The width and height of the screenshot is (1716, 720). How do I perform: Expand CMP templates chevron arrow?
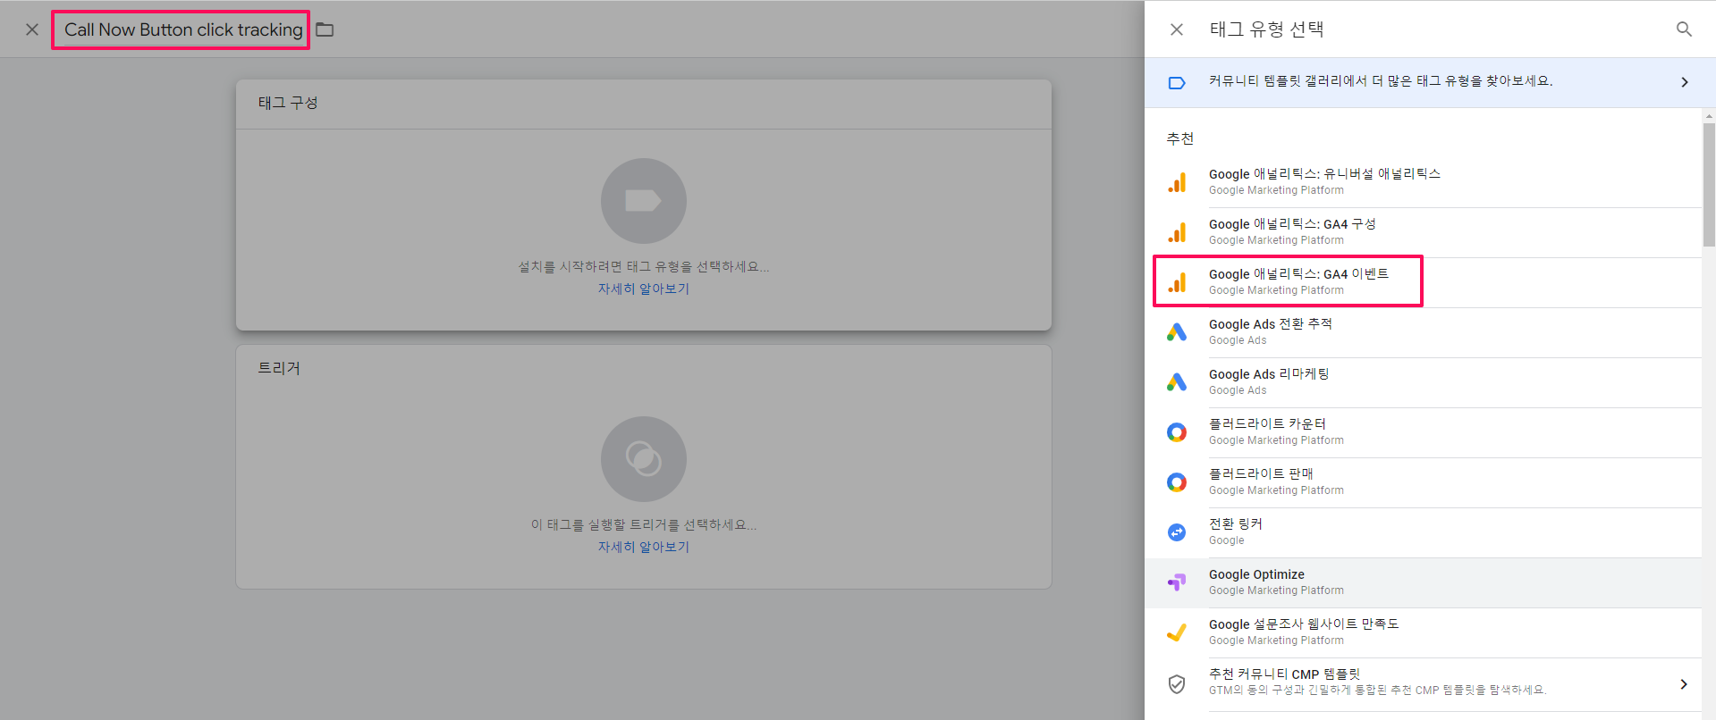pyautogui.click(x=1684, y=684)
